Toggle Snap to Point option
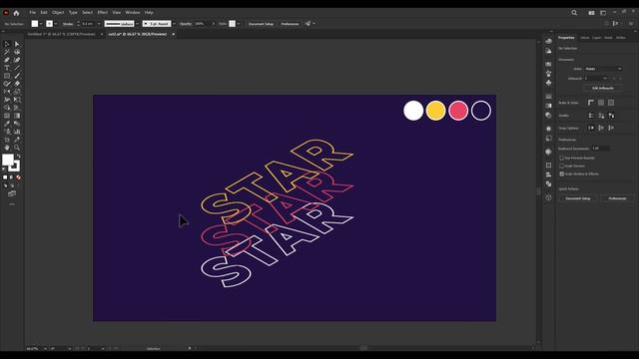The height and width of the screenshot is (359, 639). (591, 128)
